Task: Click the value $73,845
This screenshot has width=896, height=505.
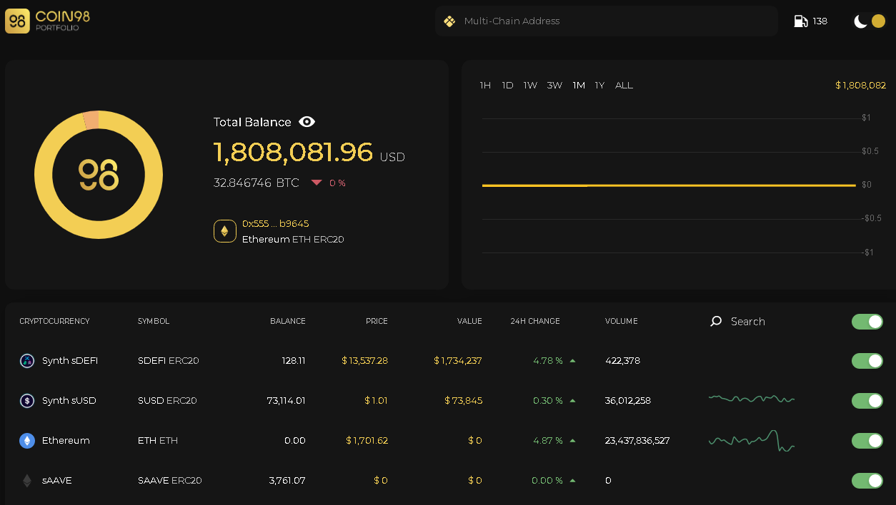Action: click(463, 401)
